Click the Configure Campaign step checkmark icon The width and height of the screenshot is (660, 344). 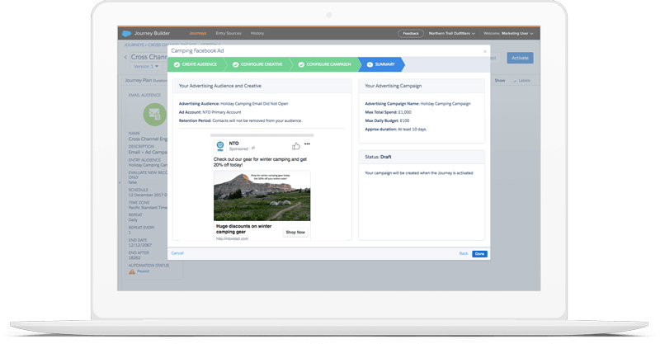point(302,64)
